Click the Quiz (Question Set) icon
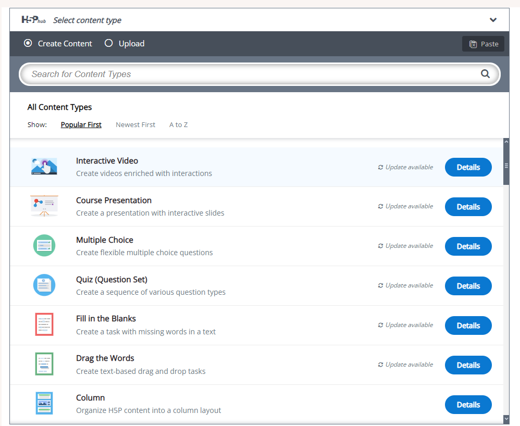This screenshot has width=520, height=426. (x=44, y=285)
